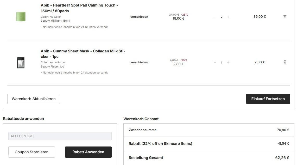Click verschieben for Gummy Sheet Mask

coord(139,62)
